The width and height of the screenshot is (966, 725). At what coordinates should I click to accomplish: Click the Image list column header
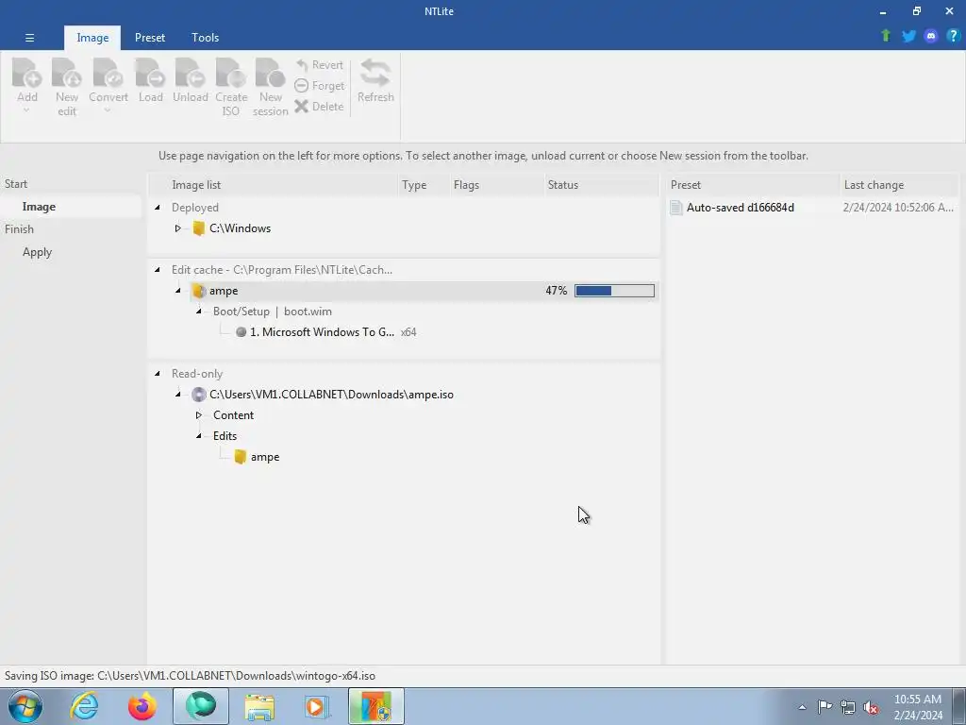[x=274, y=185]
